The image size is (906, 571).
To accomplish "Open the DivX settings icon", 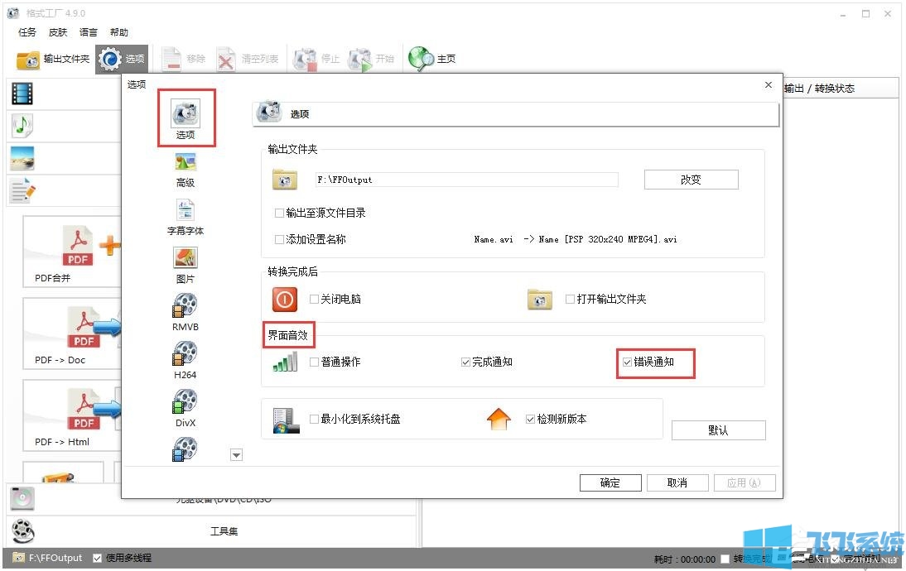I will coord(185,403).
